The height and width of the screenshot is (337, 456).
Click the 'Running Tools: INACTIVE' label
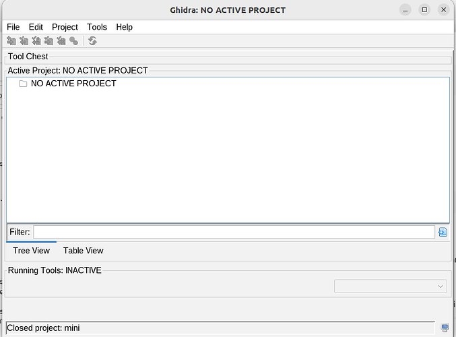coord(55,270)
